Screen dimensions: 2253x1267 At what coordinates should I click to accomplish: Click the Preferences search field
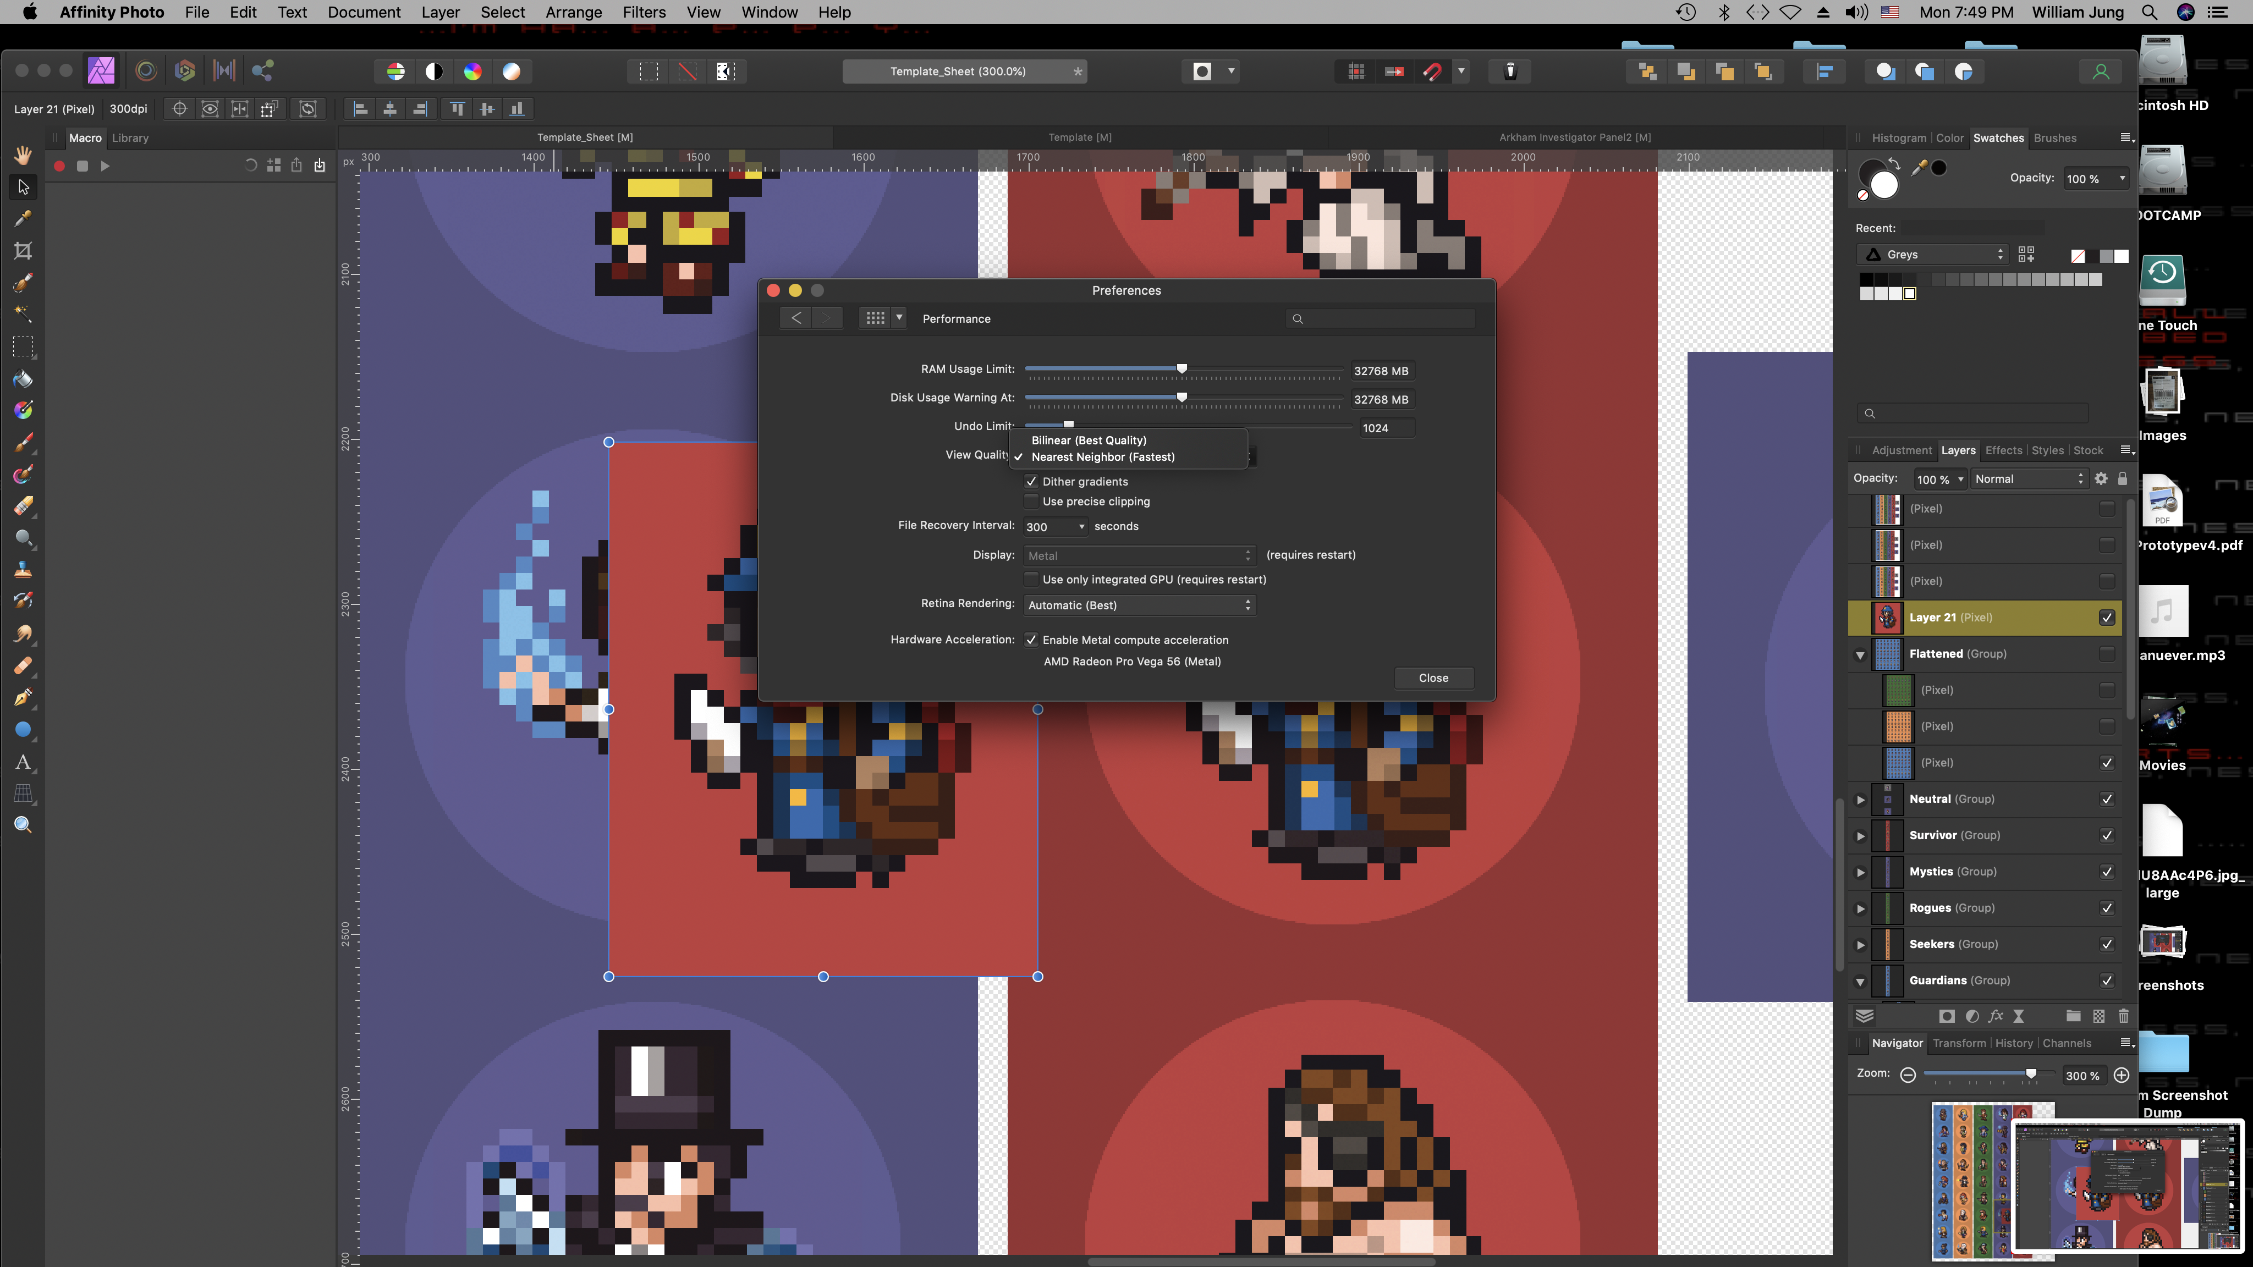[x=1381, y=318]
